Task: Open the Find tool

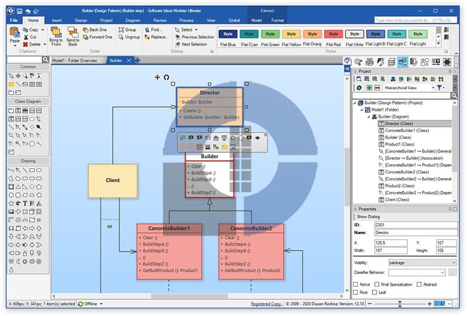Action: click(x=154, y=30)
